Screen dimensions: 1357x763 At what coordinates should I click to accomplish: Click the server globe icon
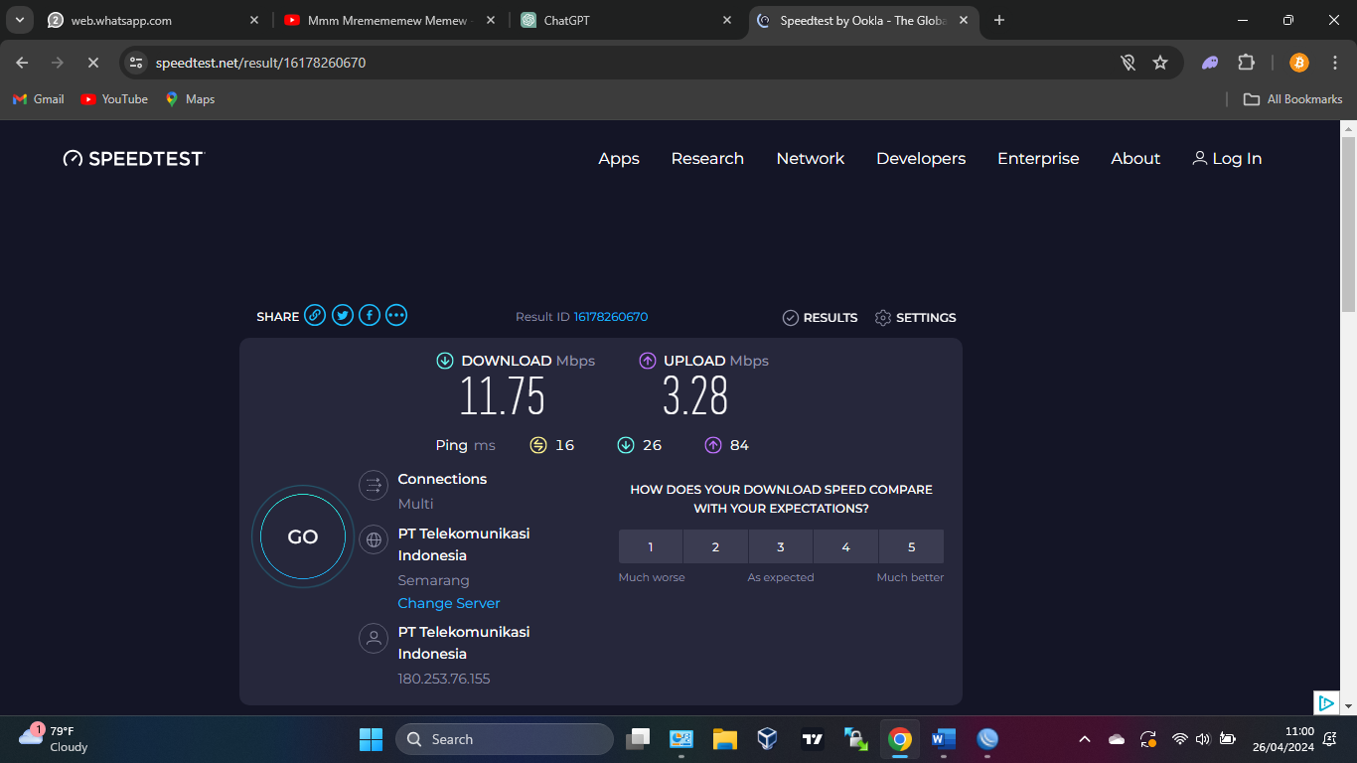(374, 540)
